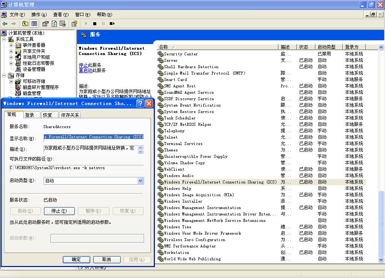Click the Back arrow toolbar icon
Viewport: 385px width, 278px height.
tap(5, 24)
